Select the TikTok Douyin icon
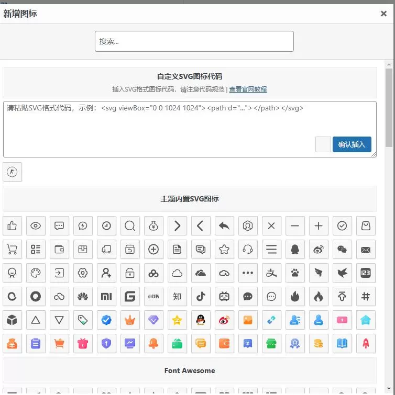Image resolution: width=395 pixels, height=395 pixels. click(x=201, y=297)
